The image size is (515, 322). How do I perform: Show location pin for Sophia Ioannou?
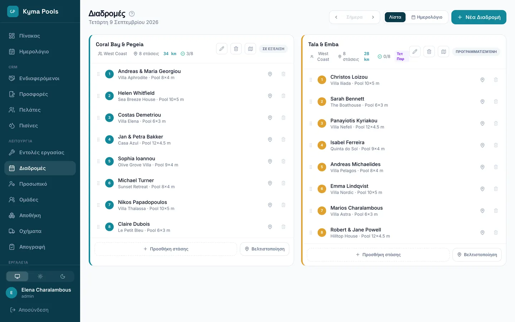pos(270,161)
